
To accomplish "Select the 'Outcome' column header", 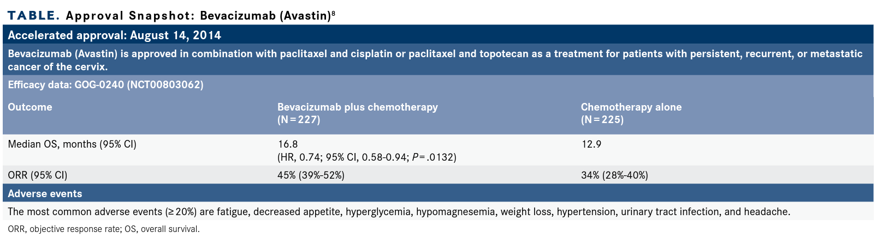I will tap(30, 107).
